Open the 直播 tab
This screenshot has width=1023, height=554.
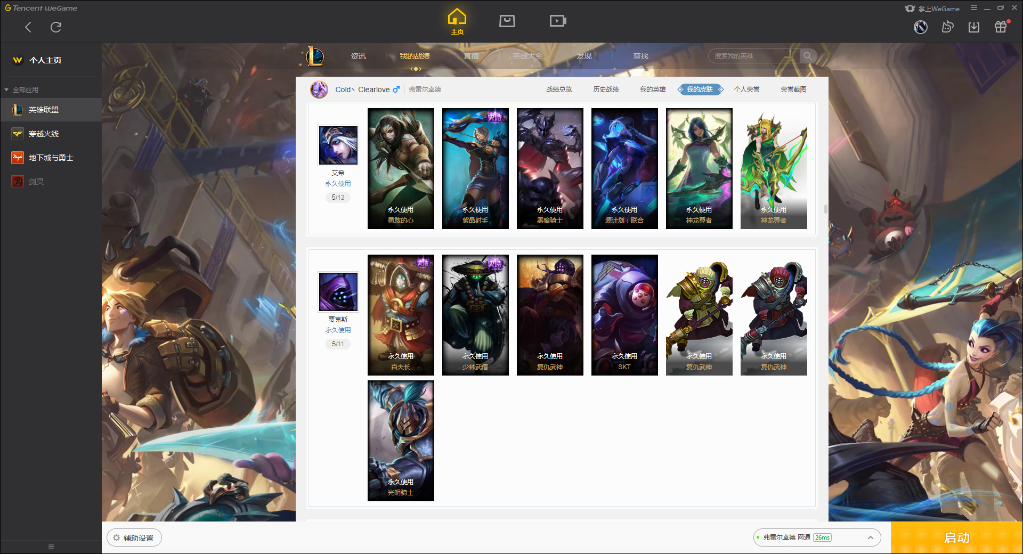[471, 56]
